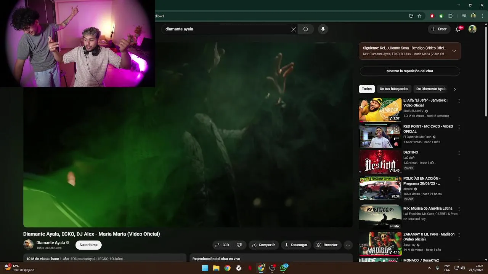
Task: Open the Chrome extensions puzzle icon
Action: click(450, 16)
